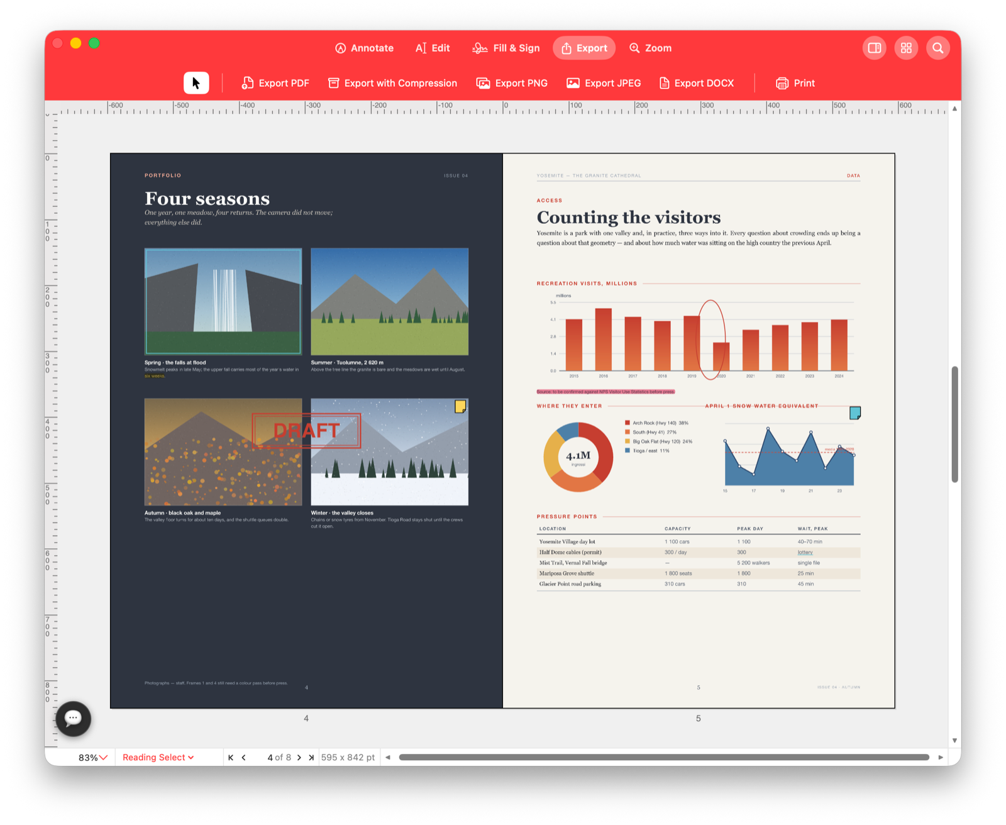Open the Zoom tab

tap(651, 48)
